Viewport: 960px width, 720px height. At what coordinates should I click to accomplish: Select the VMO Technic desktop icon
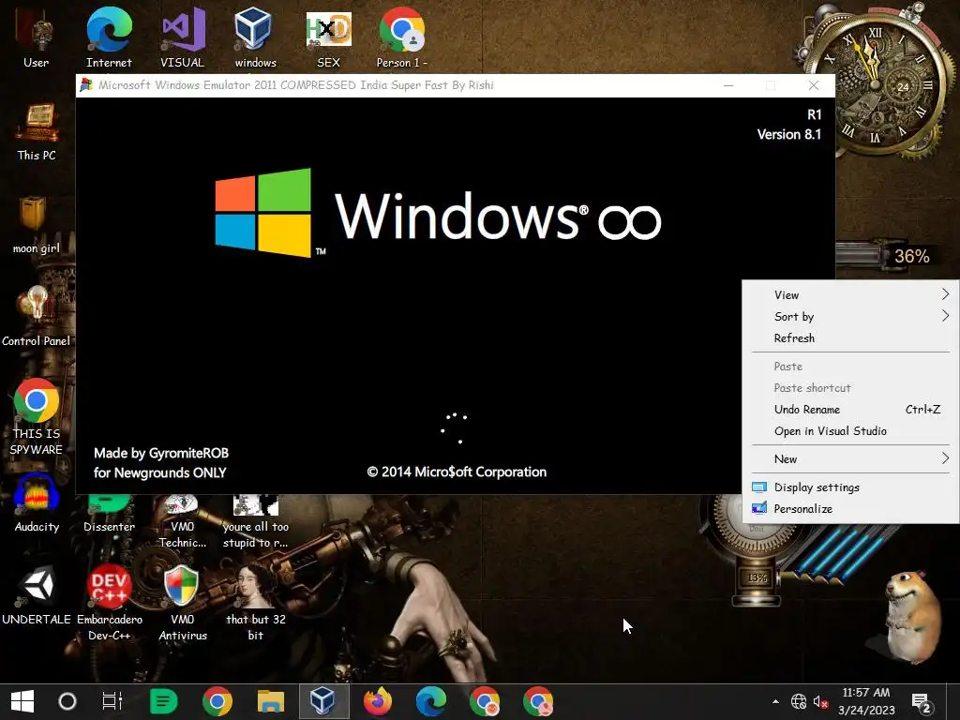click(182, 521)
